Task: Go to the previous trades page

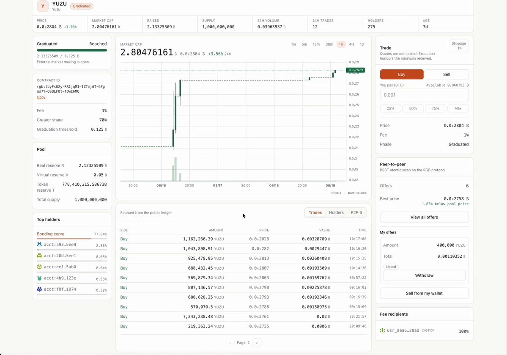Action: point(230,343)
